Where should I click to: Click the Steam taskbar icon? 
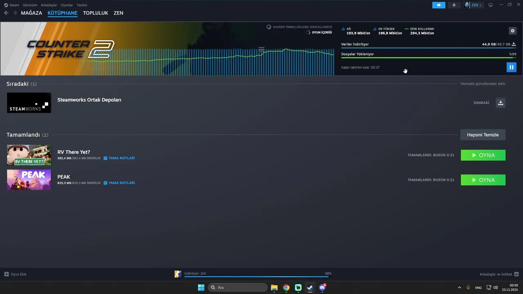(x=310, y=287)
